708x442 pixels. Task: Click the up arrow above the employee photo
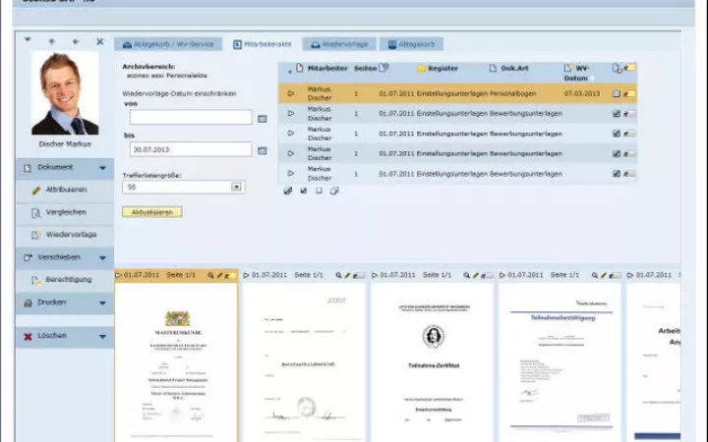pyautogui.click(x=51, y=41)
